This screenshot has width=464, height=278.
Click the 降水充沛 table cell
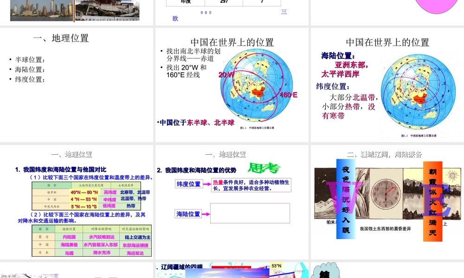pos(102,253)
